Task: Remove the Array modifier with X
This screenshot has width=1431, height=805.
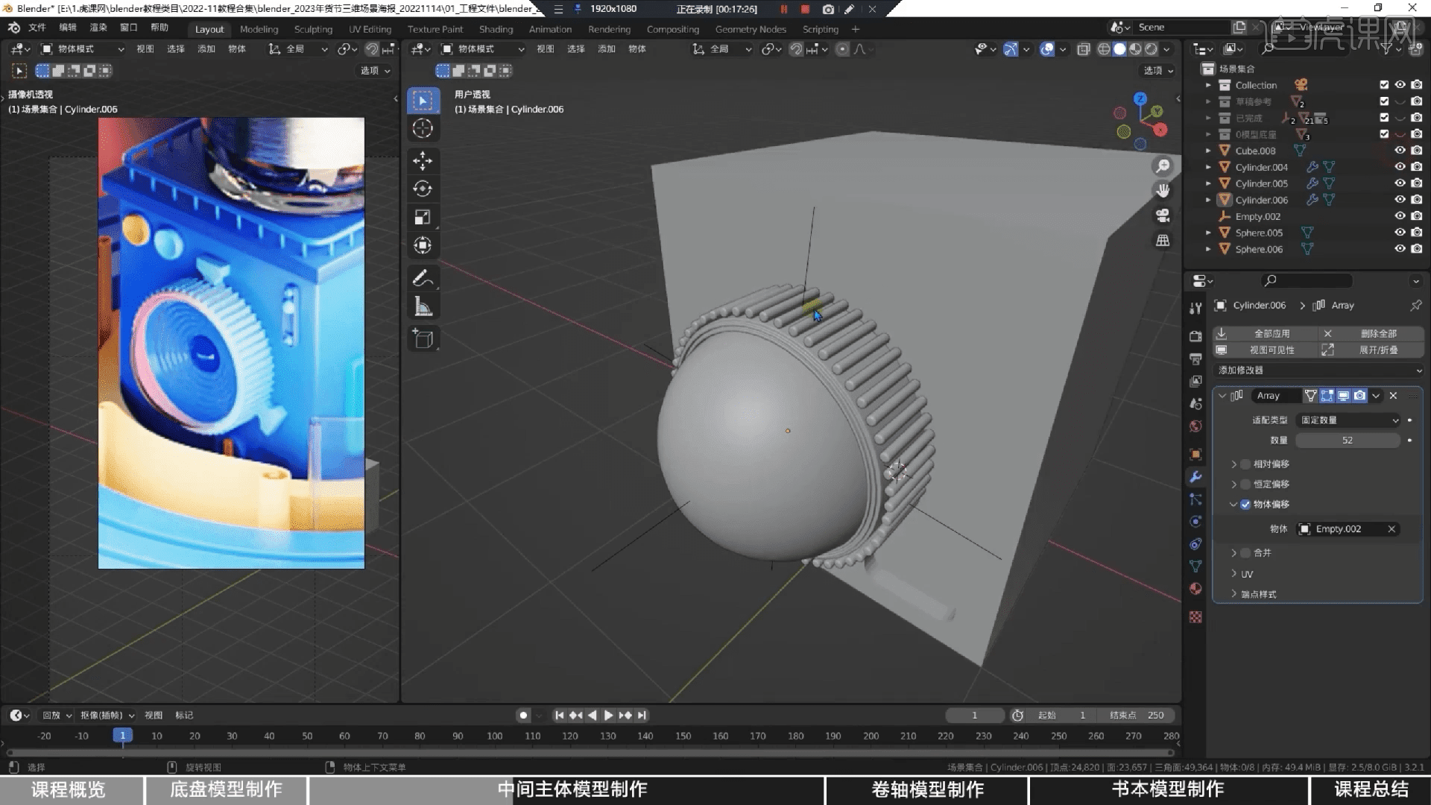Action: click(1393, 396)
